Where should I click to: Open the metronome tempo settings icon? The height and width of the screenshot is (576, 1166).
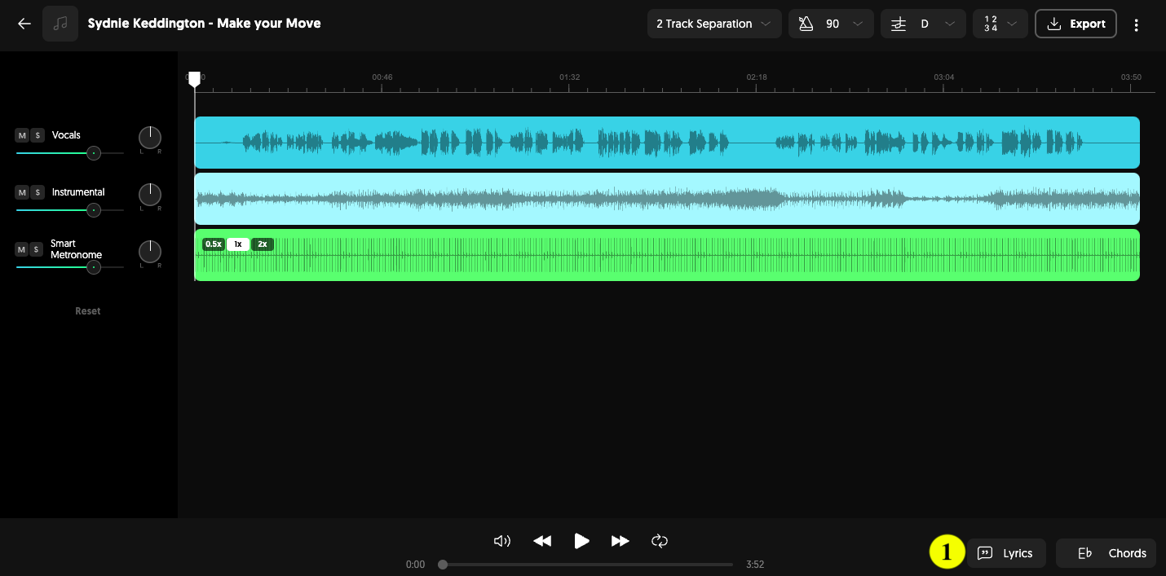pos(806,24)
